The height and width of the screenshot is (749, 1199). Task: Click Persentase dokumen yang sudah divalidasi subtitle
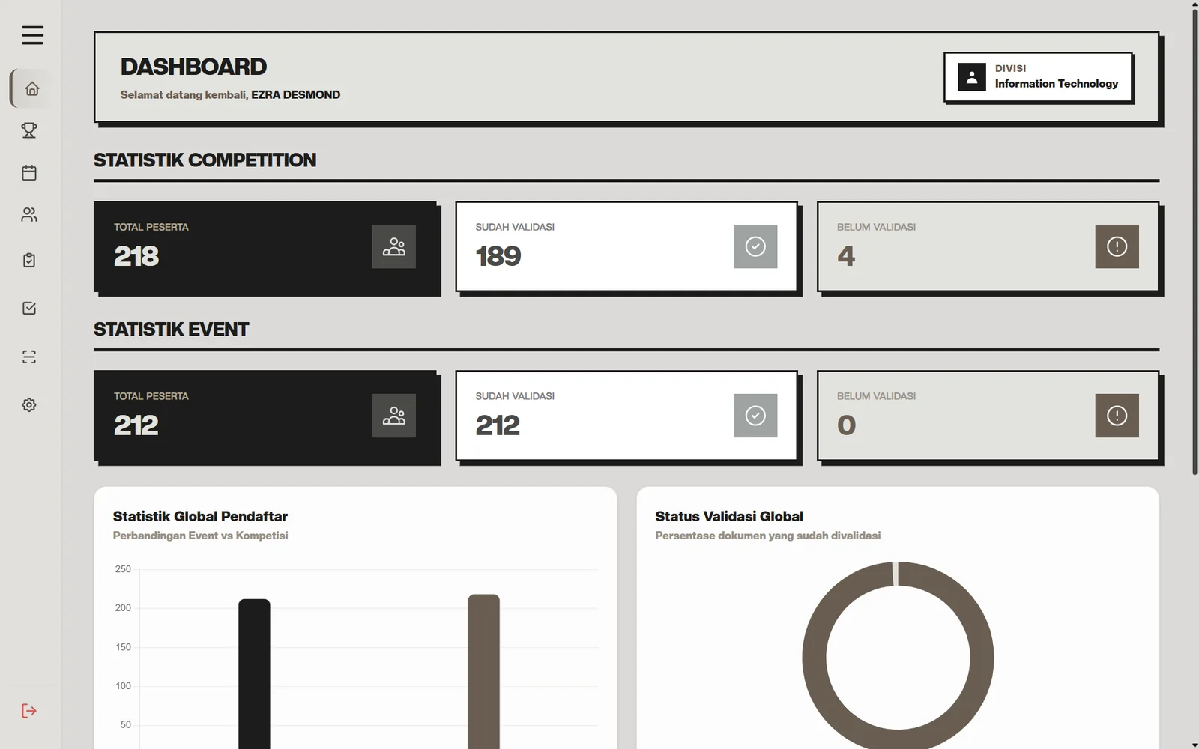[x=767, y=536]
